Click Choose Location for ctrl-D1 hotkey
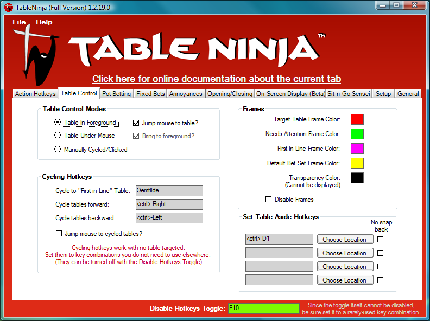The height and width of the screenshot is (321, 430). [x=345, y=239]
